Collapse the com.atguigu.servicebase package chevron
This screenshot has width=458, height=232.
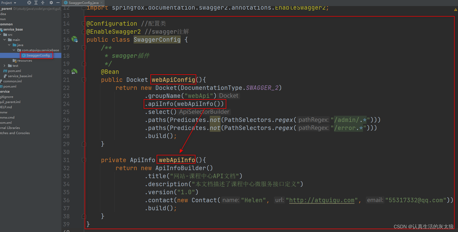(14, 50)
